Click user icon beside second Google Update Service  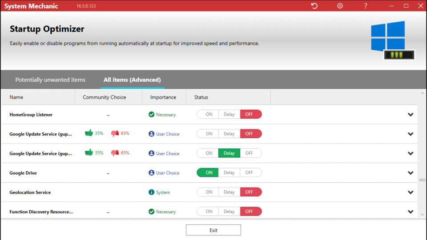coord(151,153)
